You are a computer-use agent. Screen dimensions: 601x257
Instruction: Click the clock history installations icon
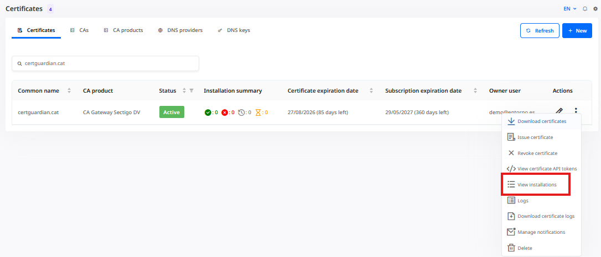pyautogui.click(x=241, y=113)
